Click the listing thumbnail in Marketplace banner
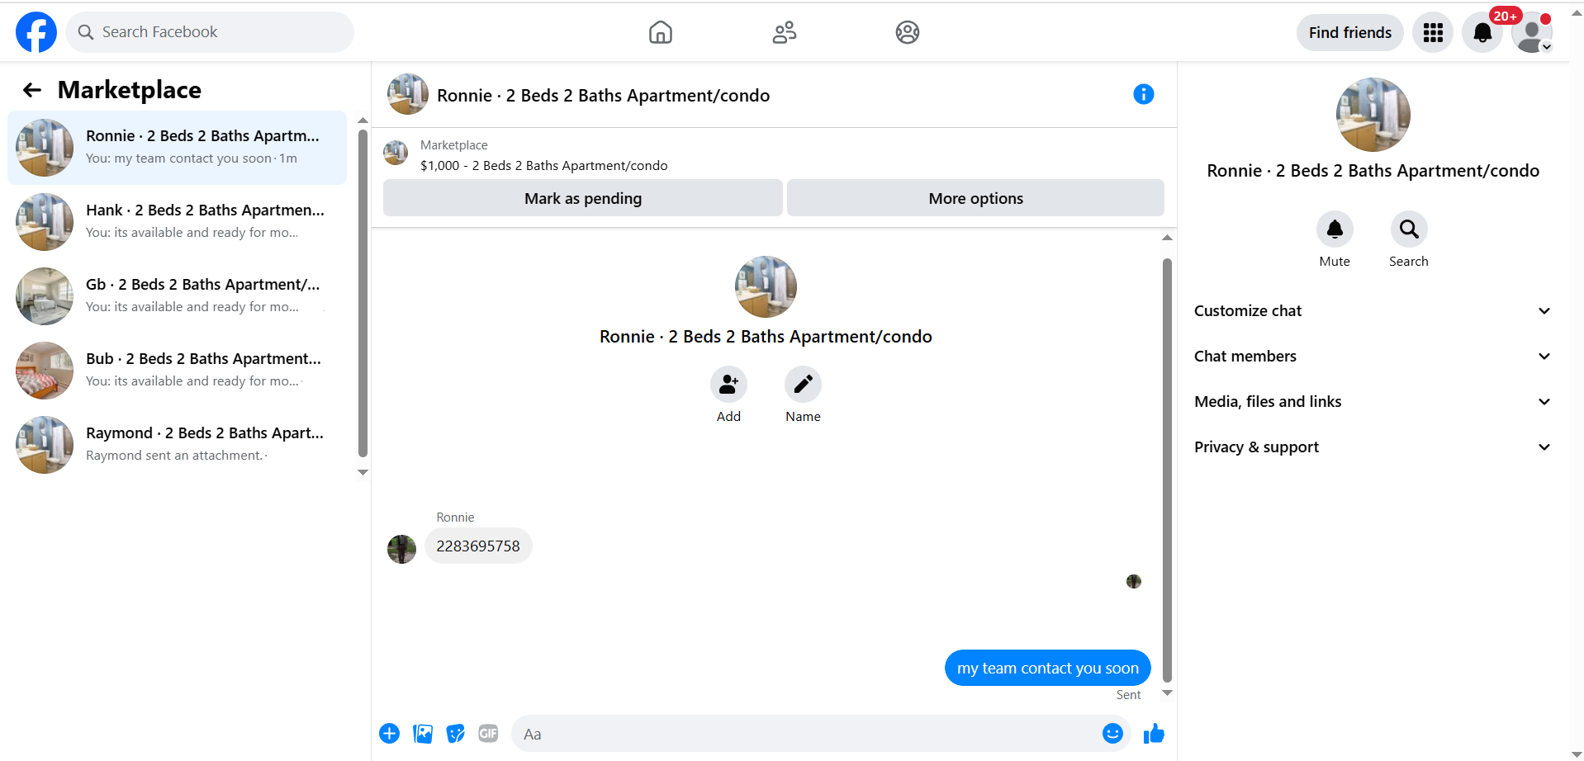 coord(396,153)
